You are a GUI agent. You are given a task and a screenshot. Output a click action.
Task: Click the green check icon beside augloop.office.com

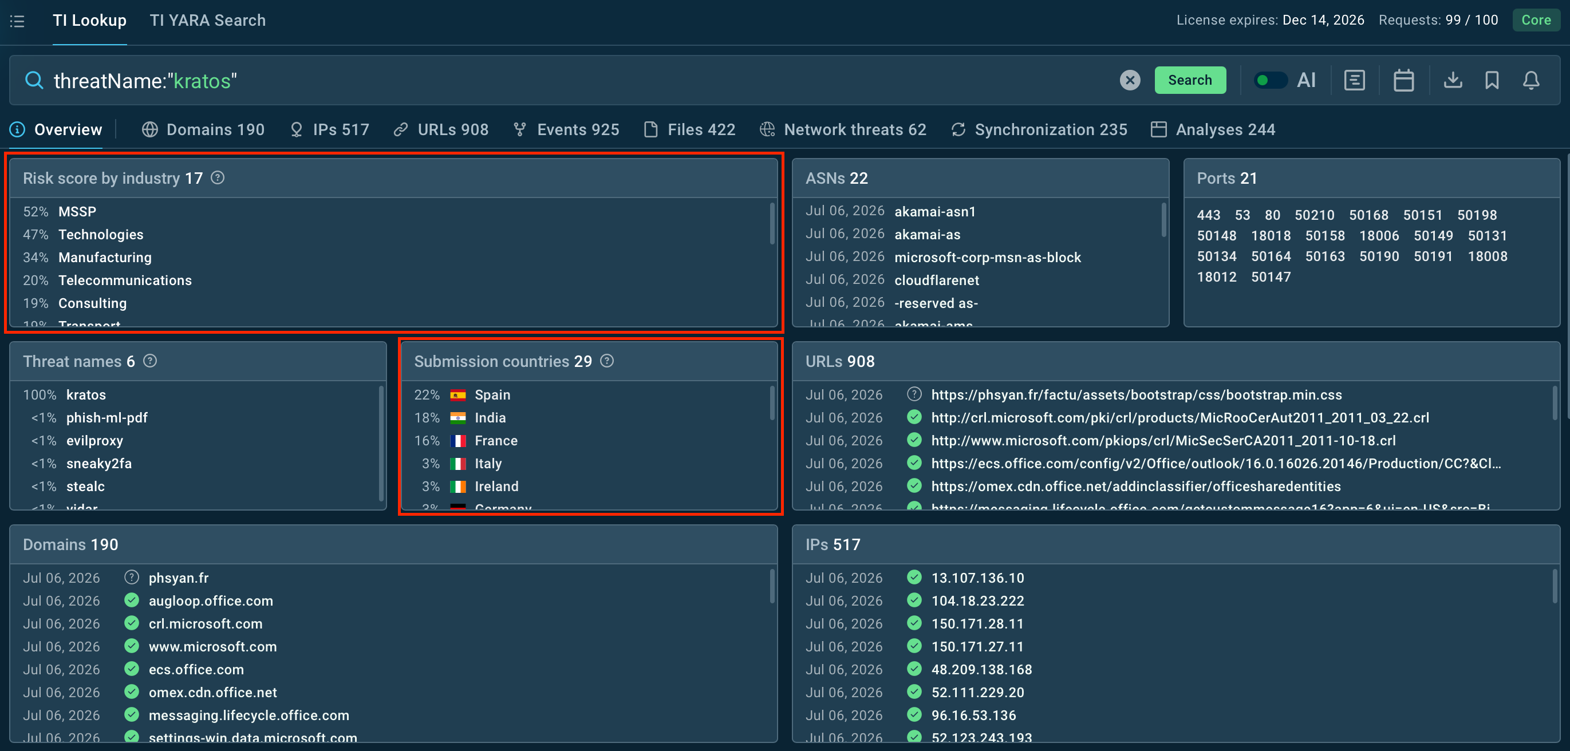click(132, 600)
